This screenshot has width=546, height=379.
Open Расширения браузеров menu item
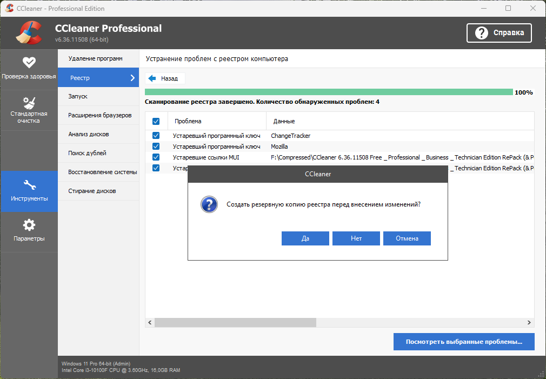(x=98, y=115)
